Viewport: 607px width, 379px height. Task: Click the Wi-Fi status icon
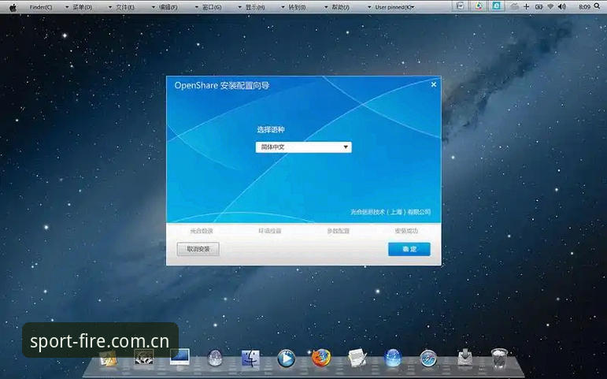point(550,6)
